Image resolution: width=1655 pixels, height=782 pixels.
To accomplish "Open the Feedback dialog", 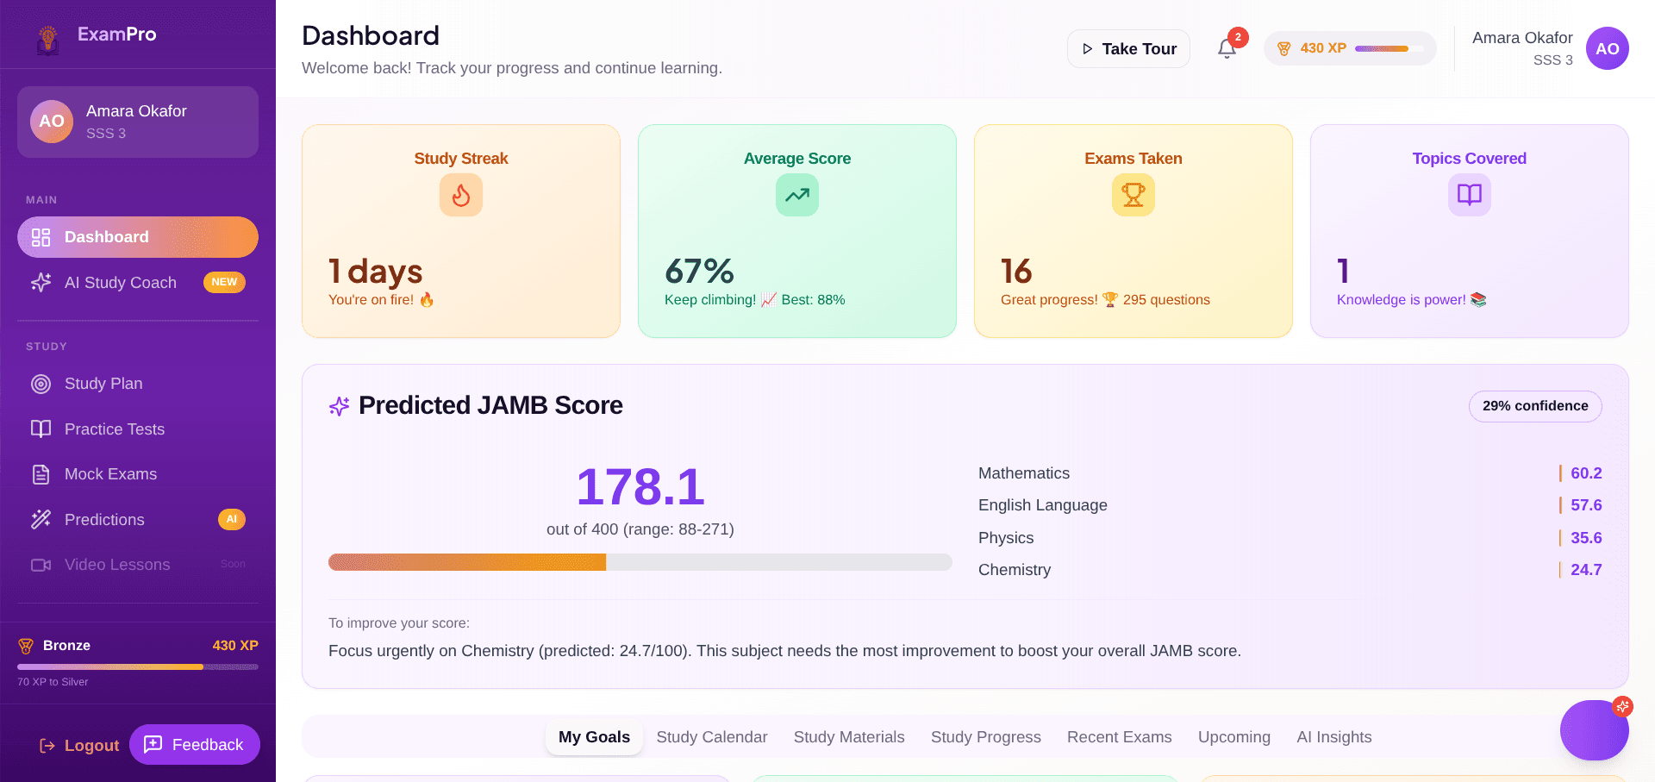I will tap(194, 744).
